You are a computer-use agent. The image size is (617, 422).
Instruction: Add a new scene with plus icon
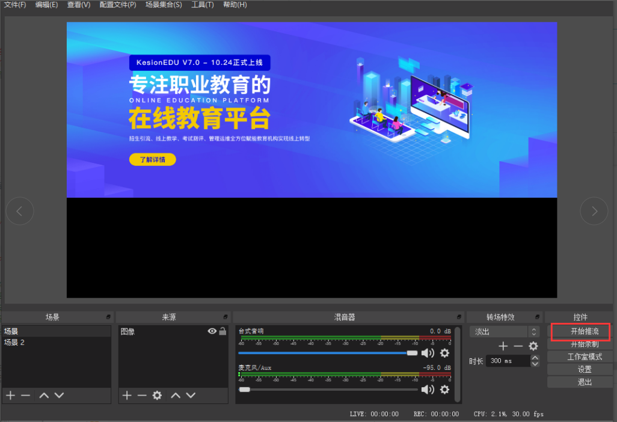point(10,395)
